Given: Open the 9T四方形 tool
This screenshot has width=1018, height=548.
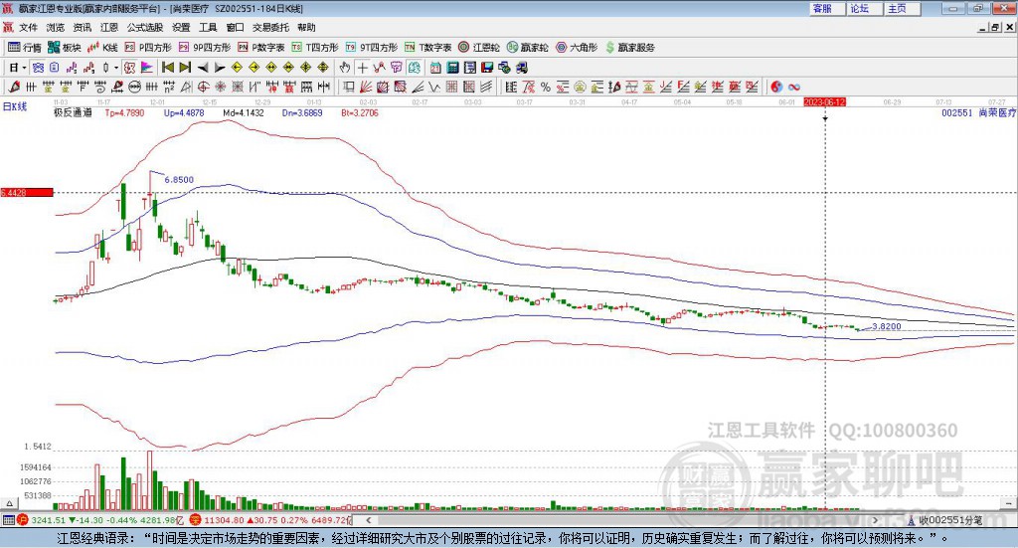Looking at the screenshot, I should (x=372, y=48).
